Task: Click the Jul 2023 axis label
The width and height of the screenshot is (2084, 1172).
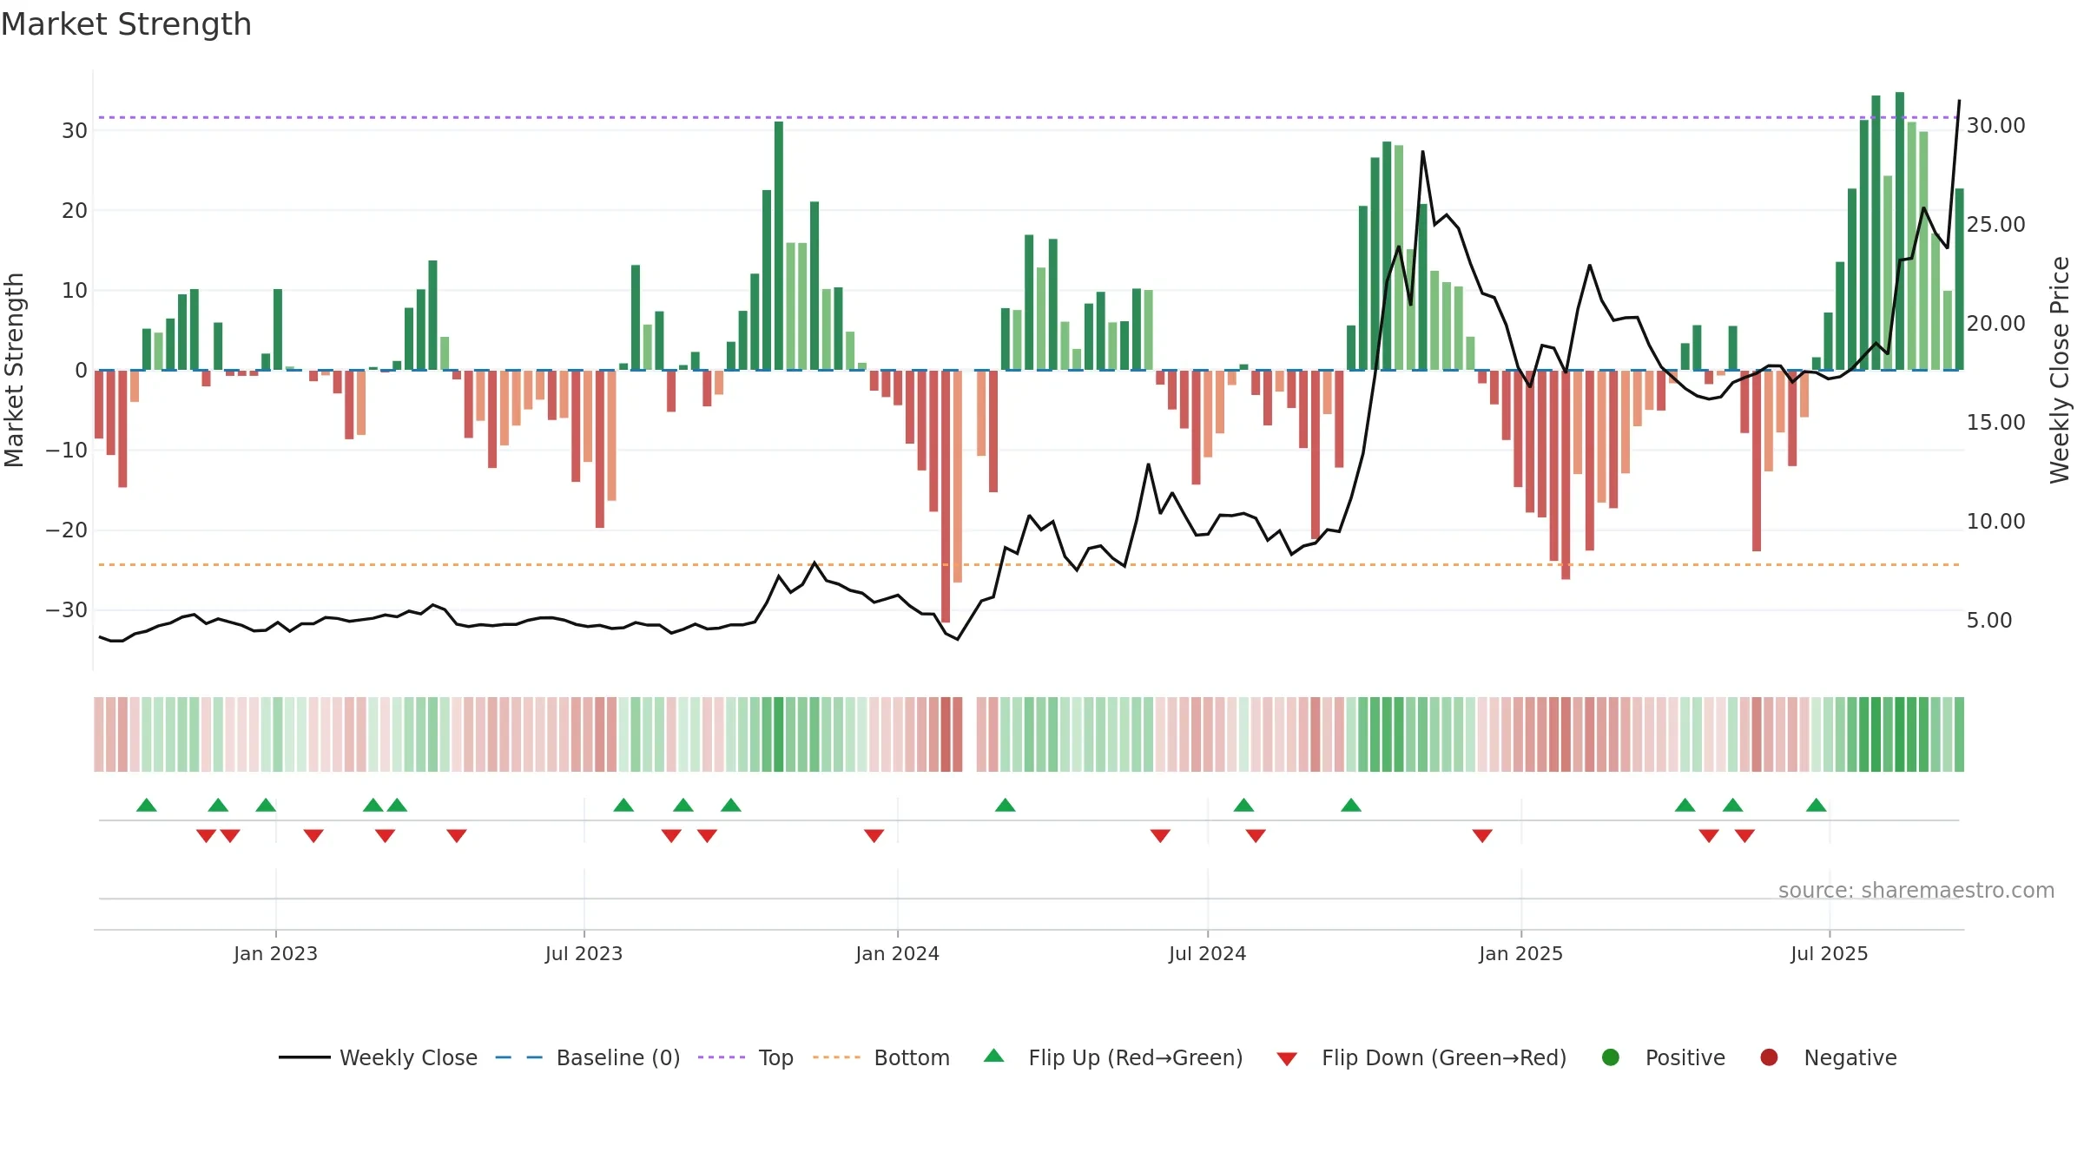Action: click(584, 953)
